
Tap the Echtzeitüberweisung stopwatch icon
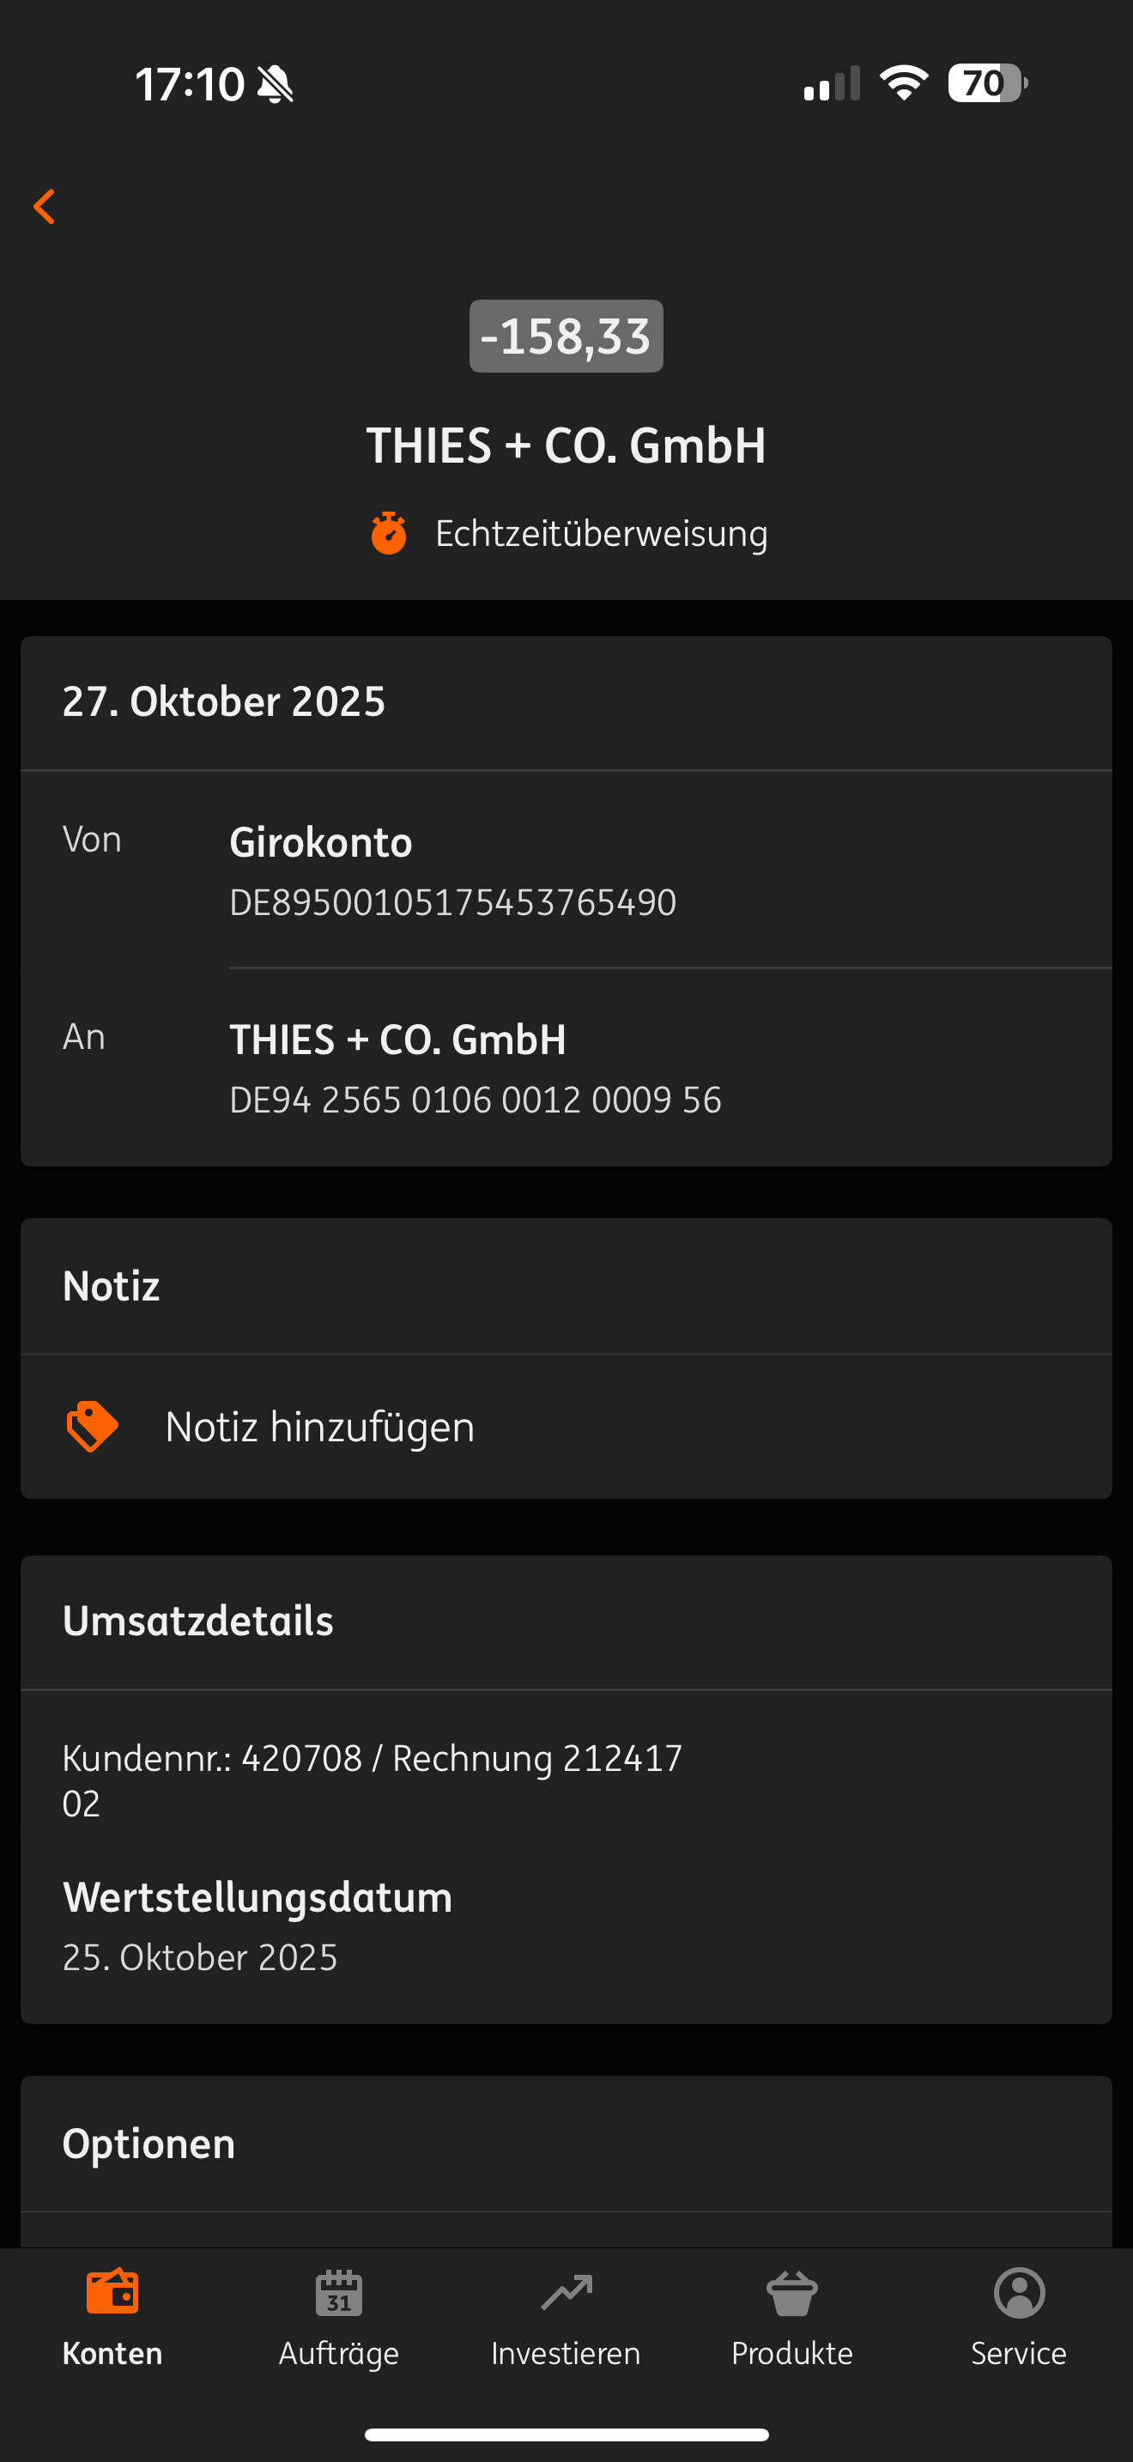389,533
